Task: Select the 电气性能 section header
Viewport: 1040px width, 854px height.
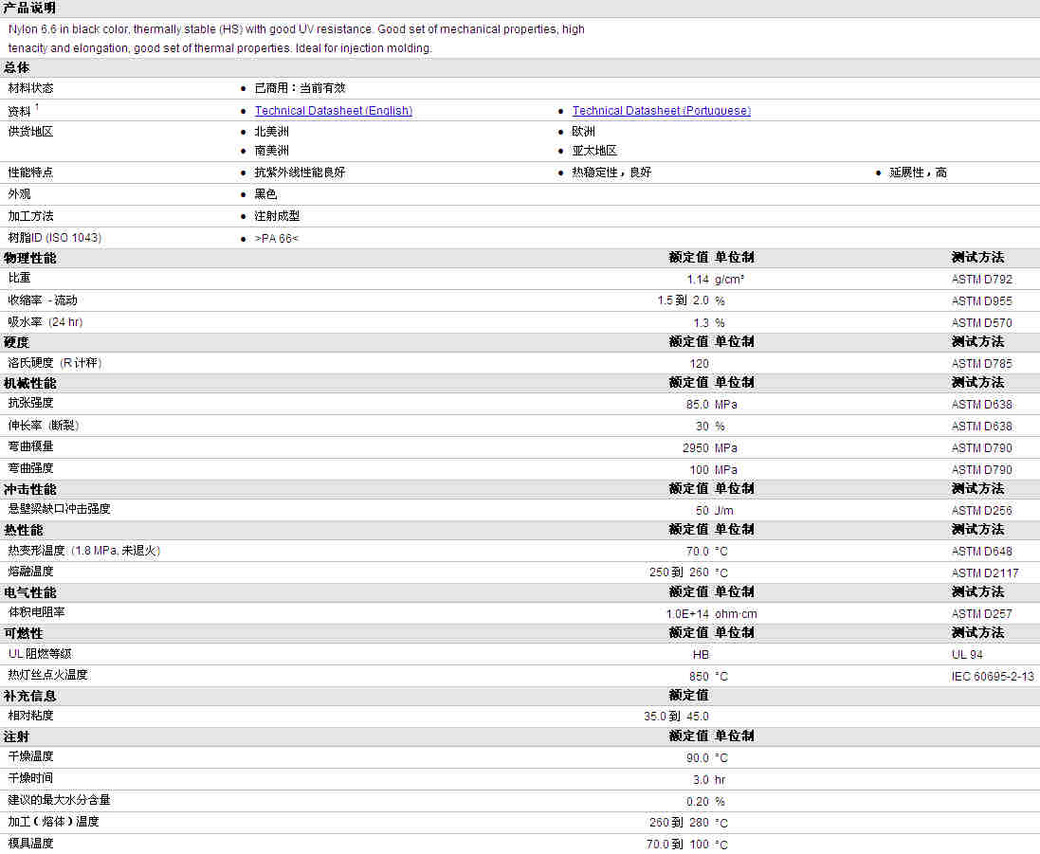Action: coord(29,592)
